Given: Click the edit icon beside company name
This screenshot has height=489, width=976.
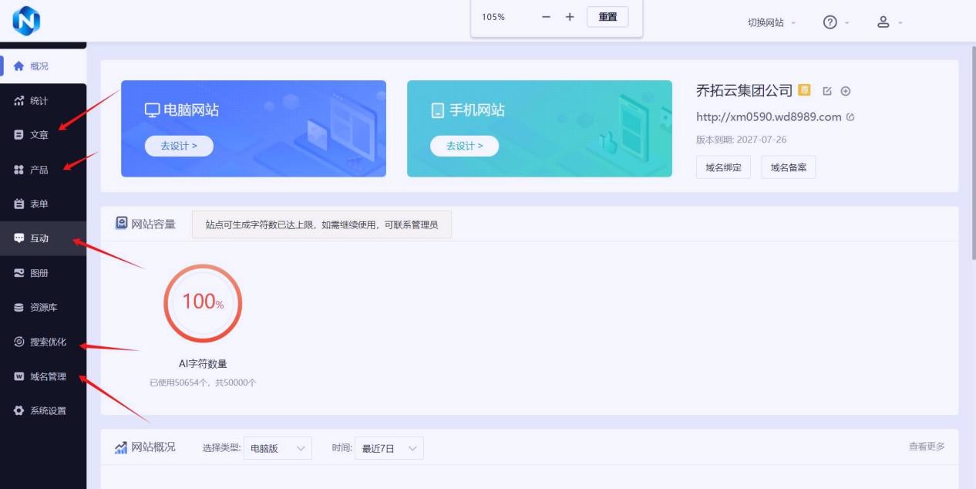Looking at the screenshot, I should coord(827,91).
